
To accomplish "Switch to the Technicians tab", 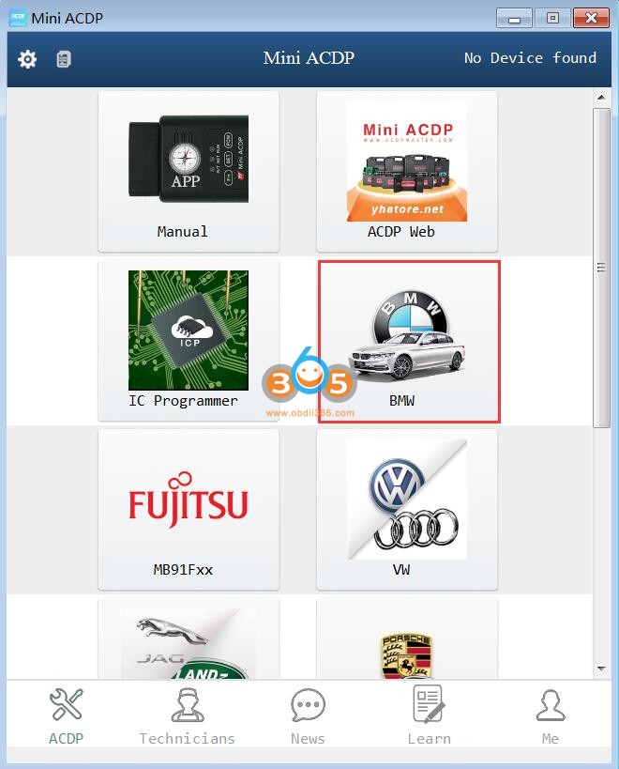I will (187, 716).
